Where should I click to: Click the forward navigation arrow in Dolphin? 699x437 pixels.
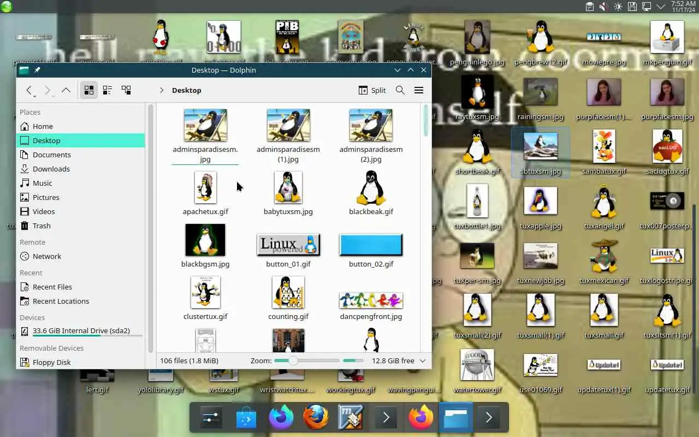click(48, 90)
